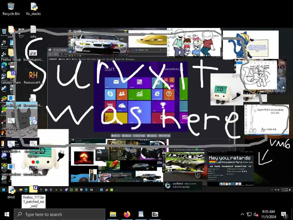Open network status in system tray
The image size is (293, 220).
click(249, 214)
